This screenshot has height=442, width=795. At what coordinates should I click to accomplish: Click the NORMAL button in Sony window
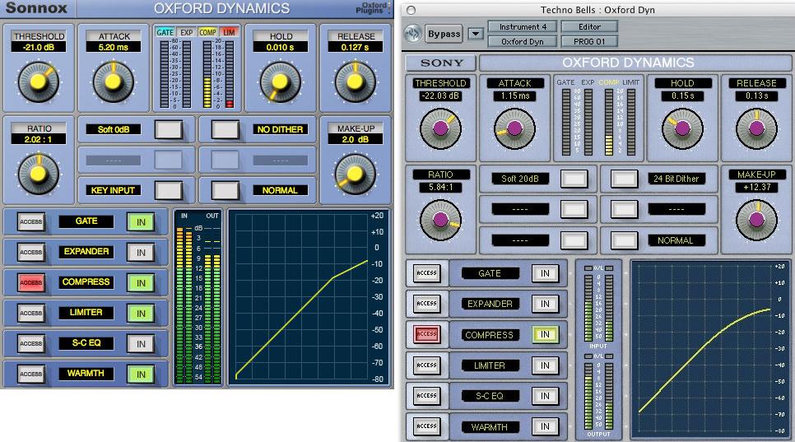tap(624, 240)
